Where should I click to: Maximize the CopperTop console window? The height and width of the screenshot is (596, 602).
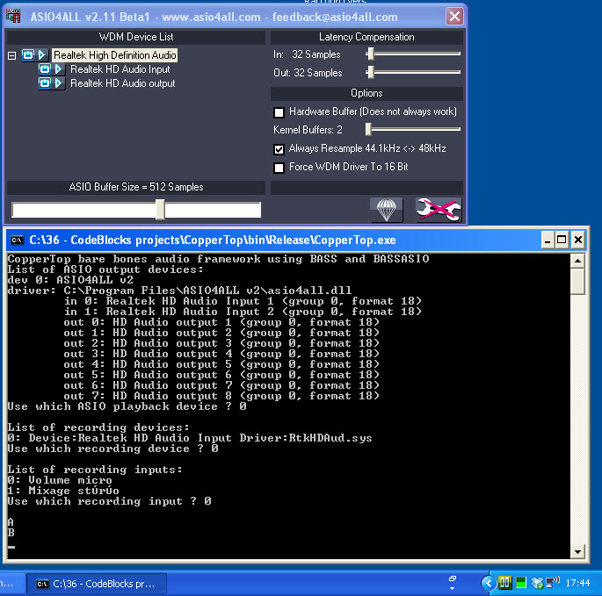point(562,241)
